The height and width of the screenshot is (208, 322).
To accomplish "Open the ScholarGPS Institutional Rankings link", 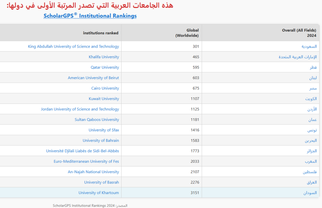I will (x=90, y=16).
